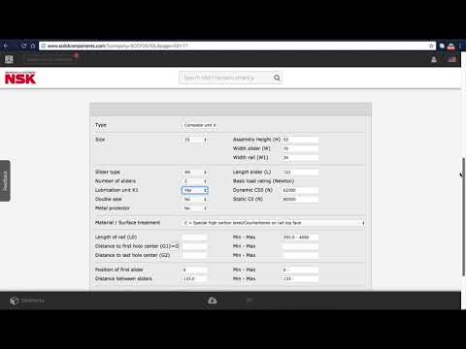466x349 pixels.
Task: Change language via the flag icon
Action: 452,59
